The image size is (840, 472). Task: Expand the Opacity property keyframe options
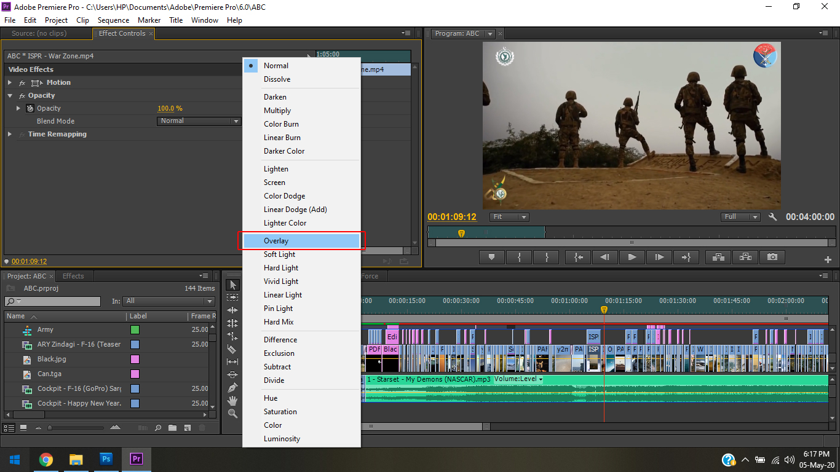18,108
